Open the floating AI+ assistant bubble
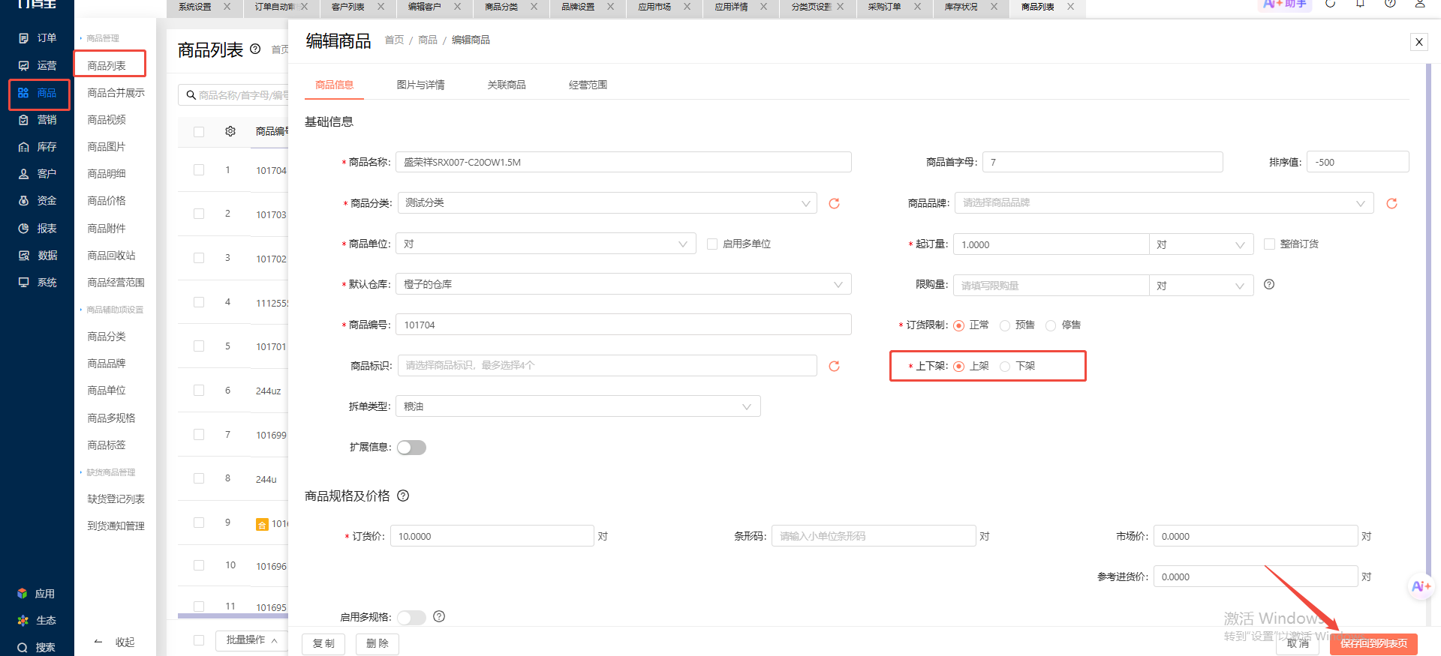This screenshot has height=656, width=1441. (1421, 586)
